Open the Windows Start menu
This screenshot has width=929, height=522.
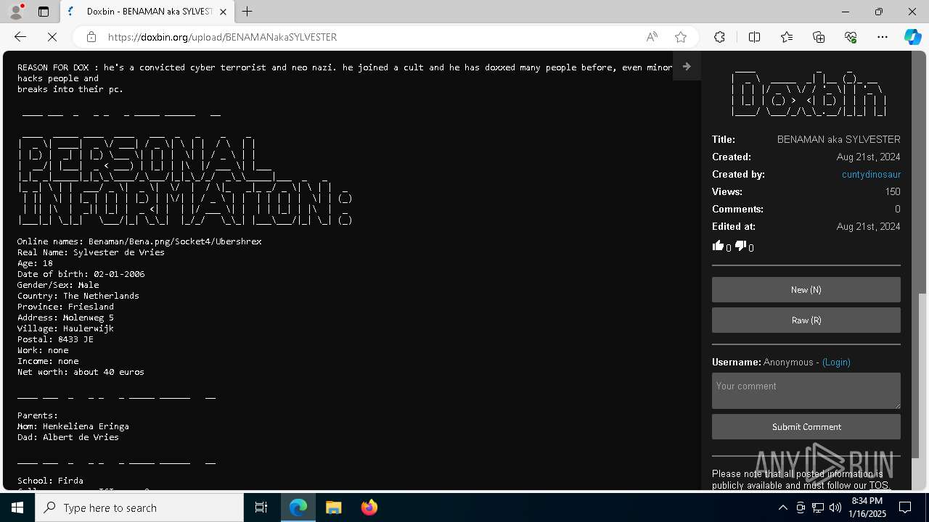[x=17, y=507]
